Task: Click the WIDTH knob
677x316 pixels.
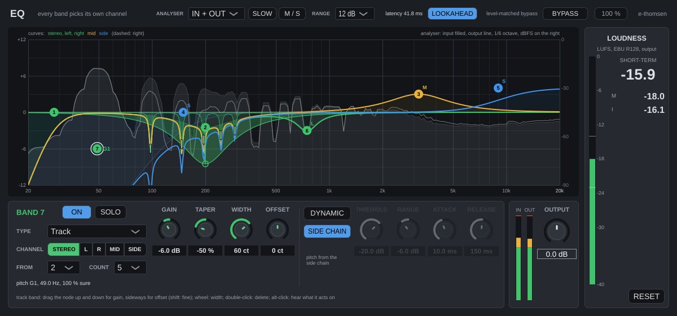Action: pos(241,229)
